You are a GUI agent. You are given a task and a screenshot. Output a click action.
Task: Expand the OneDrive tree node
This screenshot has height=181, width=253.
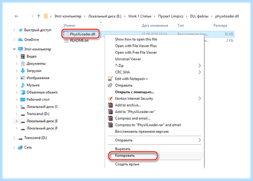coord(14,40)
